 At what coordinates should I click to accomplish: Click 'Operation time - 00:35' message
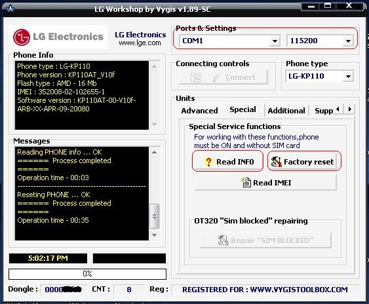[53, 221]
